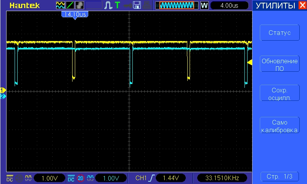307x184 pixels.
Task: Open the Статус menu item
Action: point(279,33)
